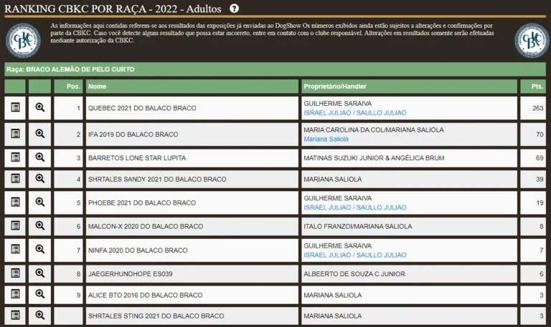551x327 pixels.
Task: Click the Proprietário/Handler column header
Action: click(x=409, y=87)
